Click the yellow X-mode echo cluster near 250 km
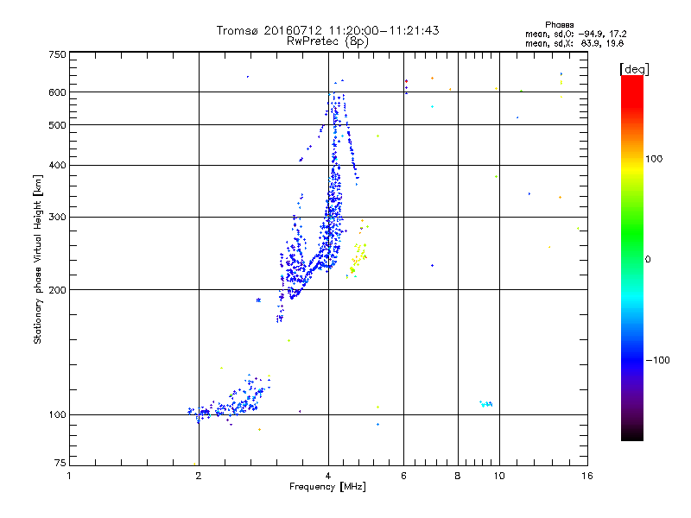 (358, 260)
